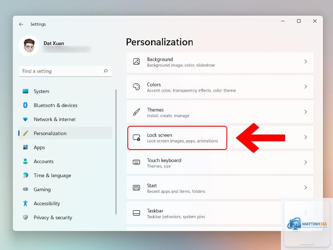Open the Taskbar title text
The width and height of the screenshot is (333, 250).
pos(155,211)
